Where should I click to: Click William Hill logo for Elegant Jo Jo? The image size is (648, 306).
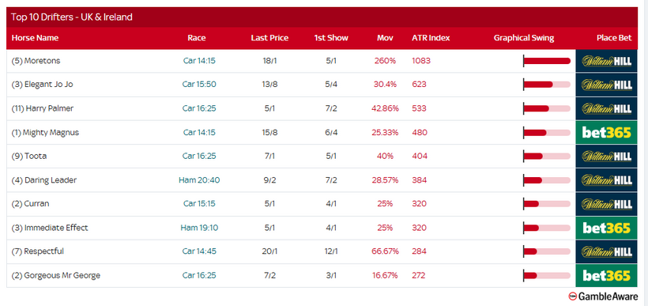click(x=606, y=85)
